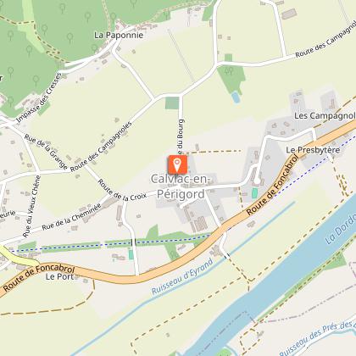Click the orange location pin marker

click(x=177, y=164)
